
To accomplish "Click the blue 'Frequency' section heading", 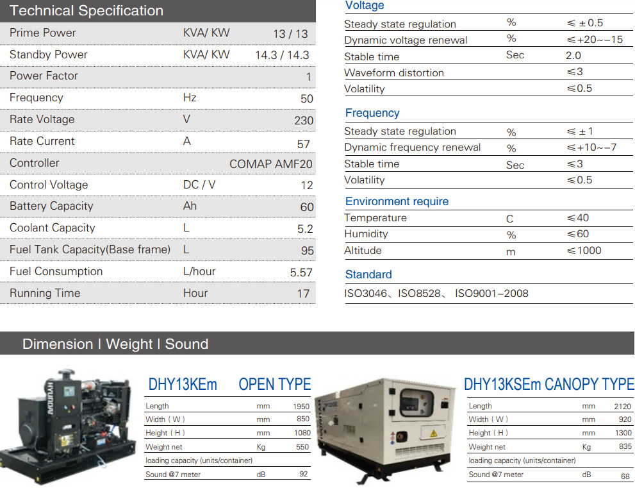I will coord(372,113).
